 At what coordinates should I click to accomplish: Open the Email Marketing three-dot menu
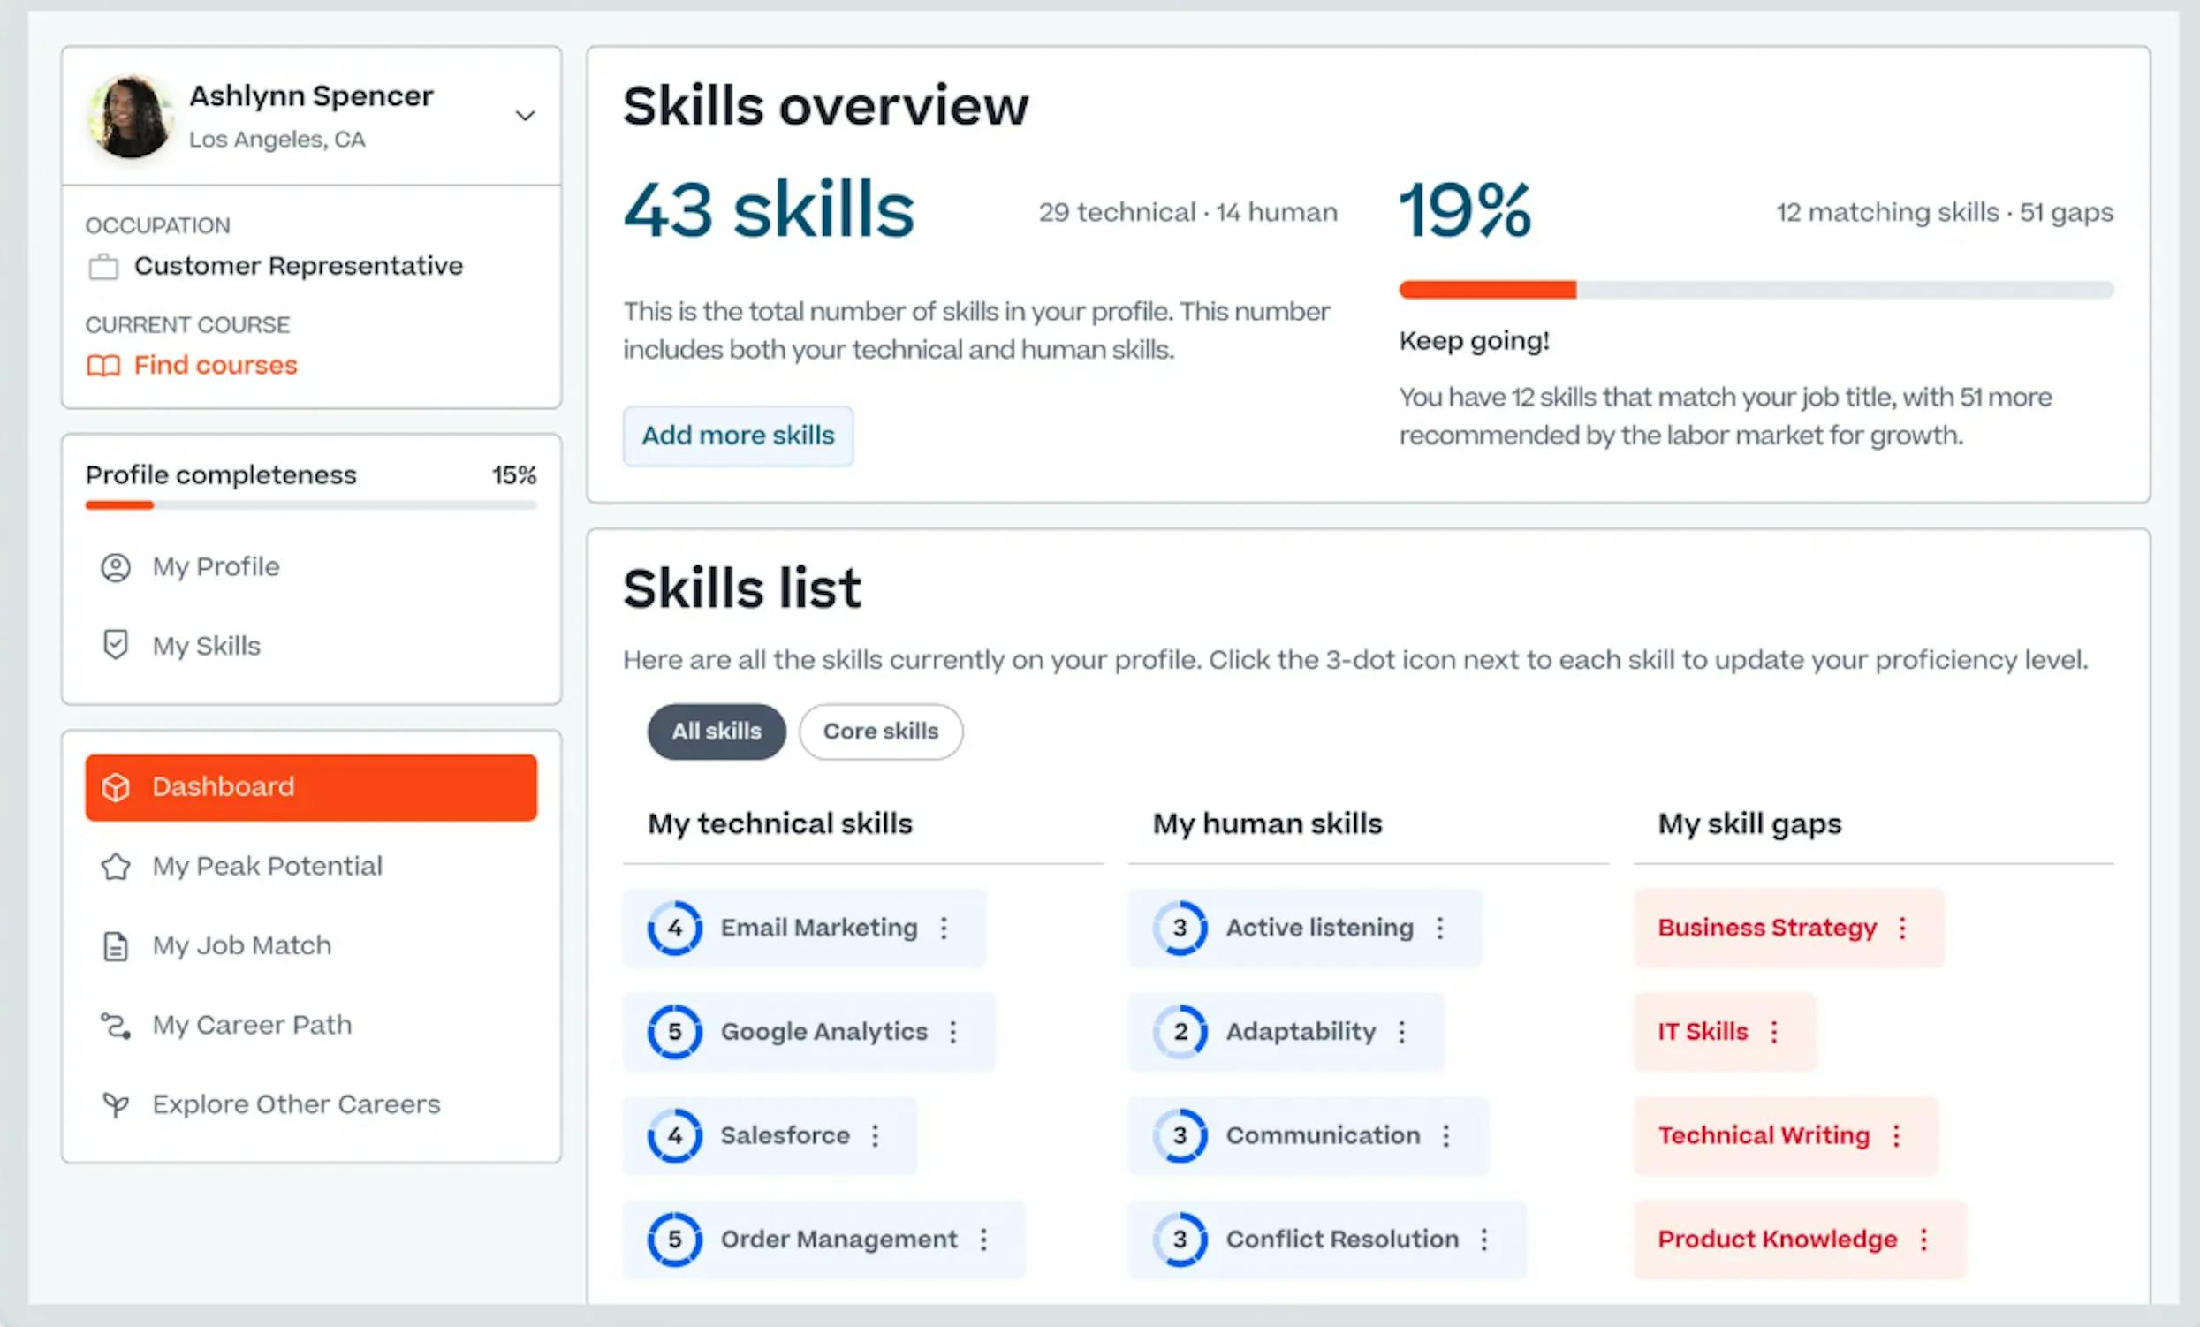[944, 928]
